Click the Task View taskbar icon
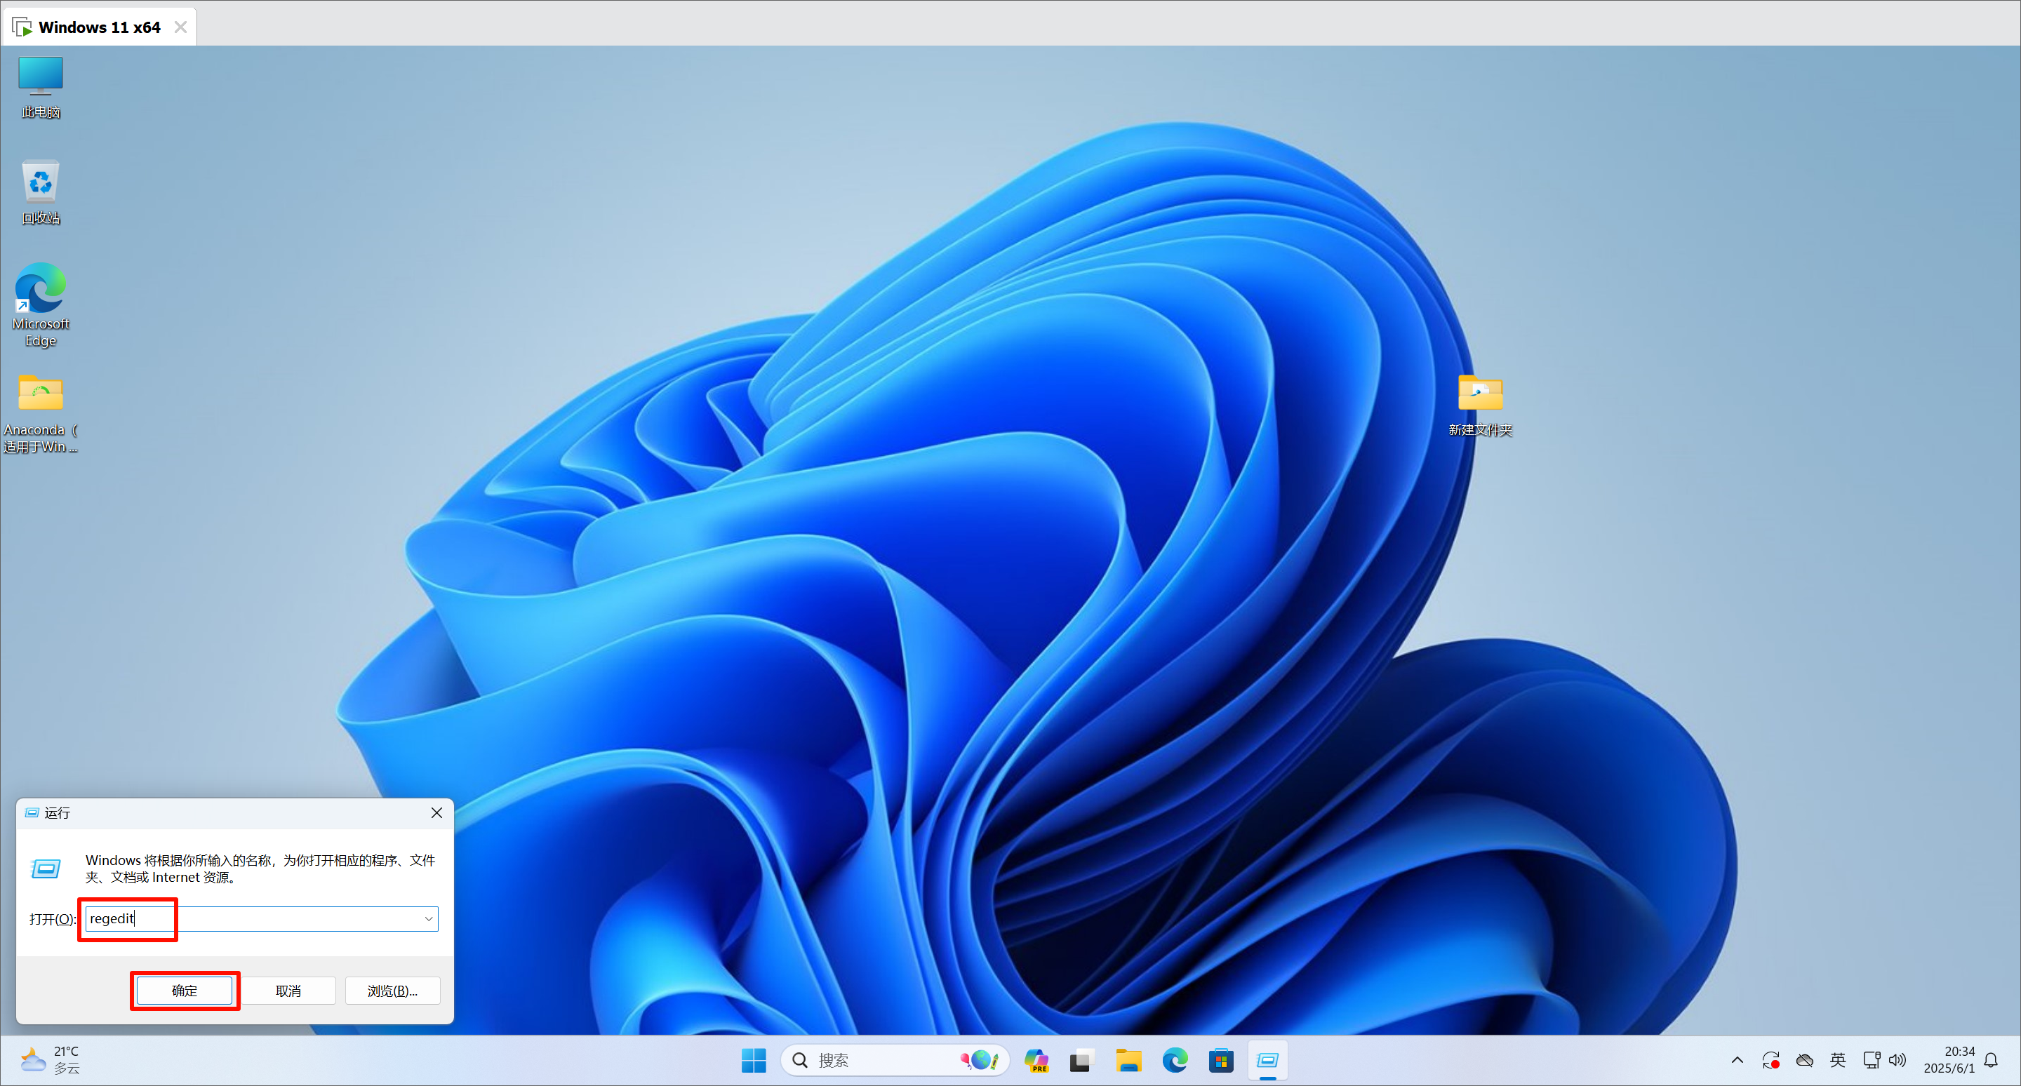This screenshot has height=1086, width=2021. click(x=1081, y=1060)
